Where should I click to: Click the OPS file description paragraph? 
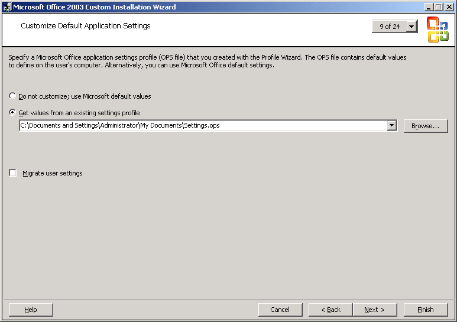[207, 61]
